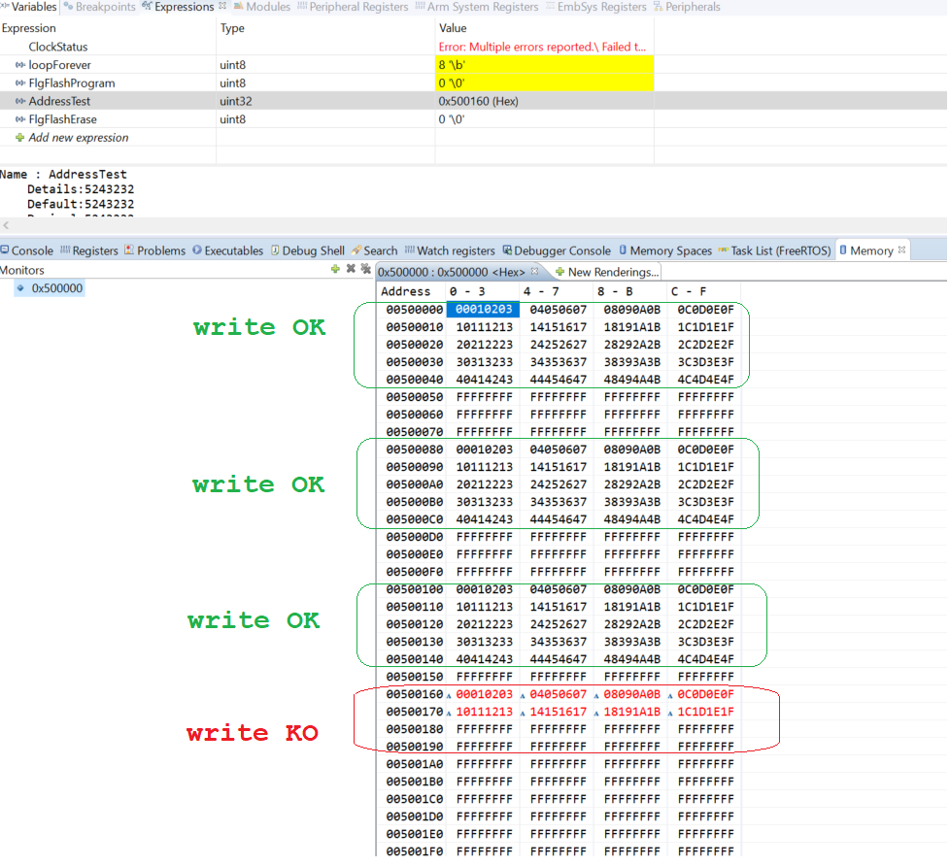Click the left arrow of the horizontal scrollbar

(7, 225)
